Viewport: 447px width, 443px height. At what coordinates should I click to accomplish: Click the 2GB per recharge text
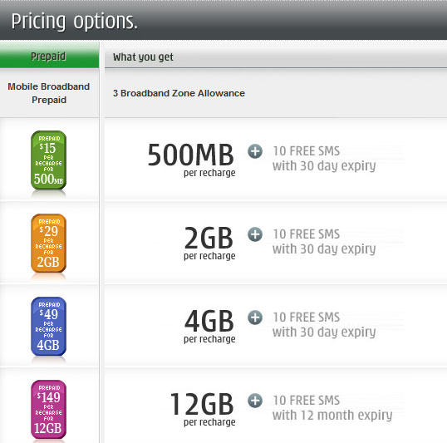(x=209, y=243)
